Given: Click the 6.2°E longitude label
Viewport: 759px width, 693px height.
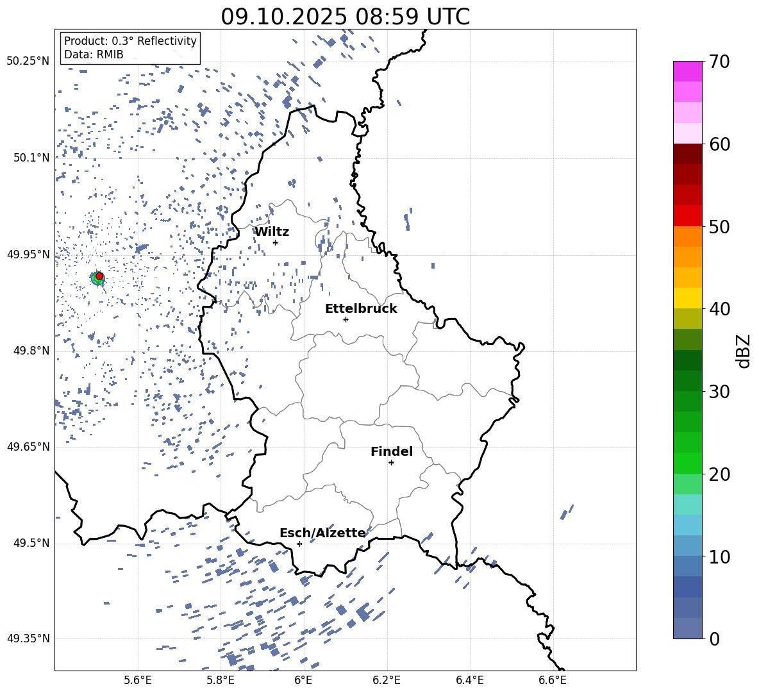Looking at the screenshot, I should click(x=387, y=681).
